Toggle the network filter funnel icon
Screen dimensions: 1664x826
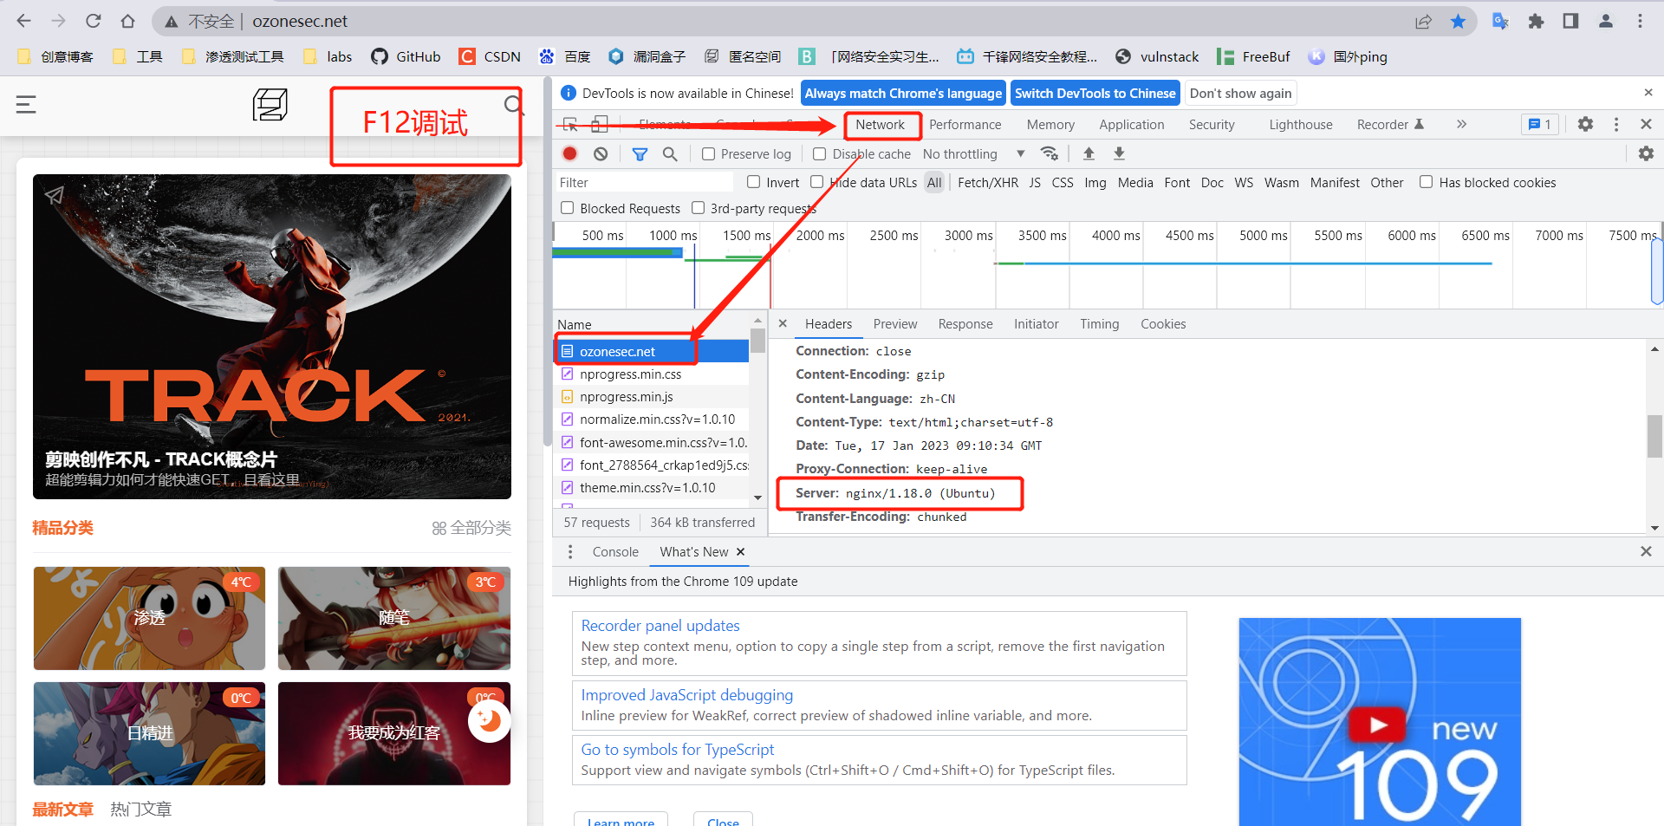tap(640, 153)
